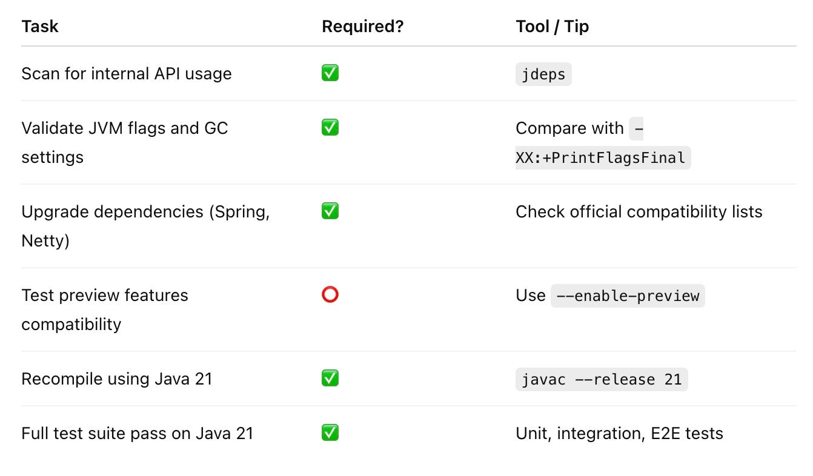Viewport: 813px width, 476px height.
Task: Click the red circle for preview features
Action: click(x=330, y=295)
